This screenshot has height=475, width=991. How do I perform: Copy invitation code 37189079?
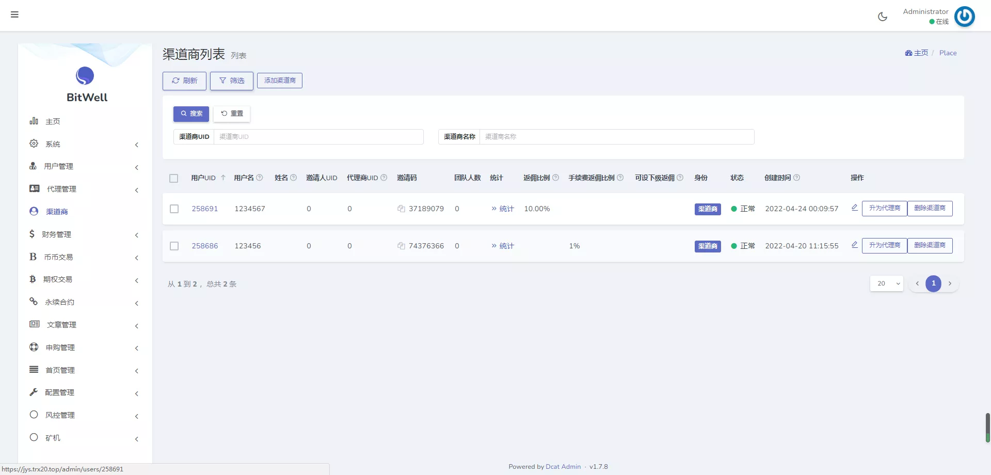click(401, 209)
